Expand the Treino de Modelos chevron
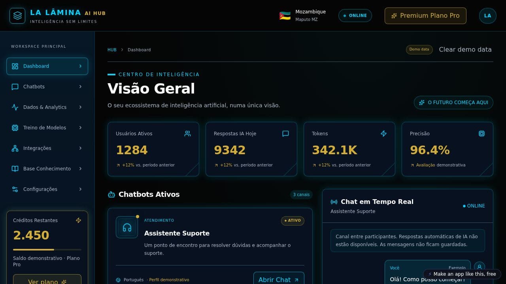The width and height of the screenshot is (506, 284). (80, 128)
